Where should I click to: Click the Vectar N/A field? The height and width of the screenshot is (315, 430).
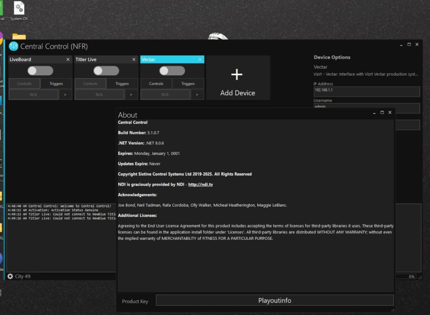tap(165, 94)
